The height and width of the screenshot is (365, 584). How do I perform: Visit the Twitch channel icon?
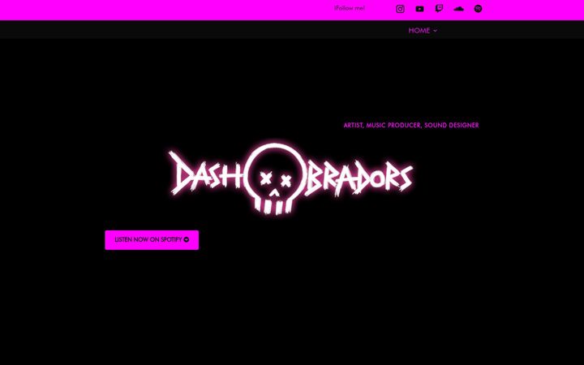pos(439,9)
